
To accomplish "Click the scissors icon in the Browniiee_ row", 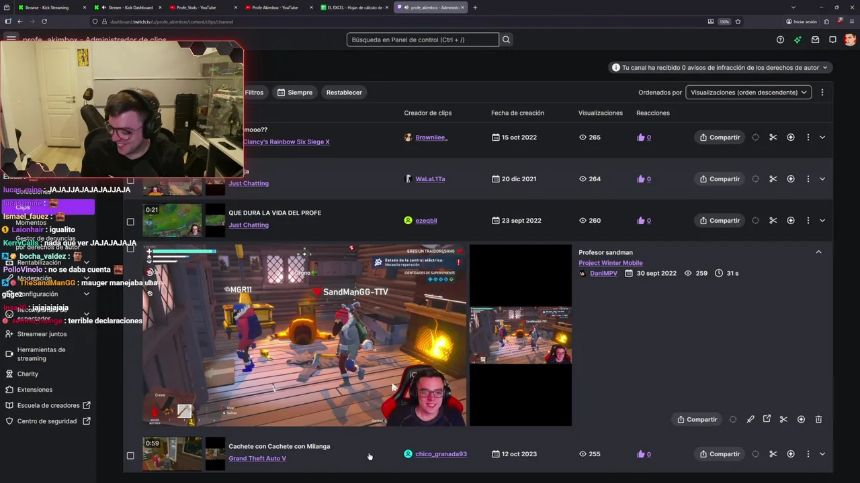I will click(x=773, y=138).
